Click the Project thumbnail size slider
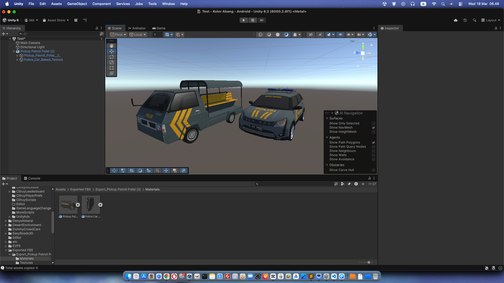The image size is (504, 283). pos(369,262)
